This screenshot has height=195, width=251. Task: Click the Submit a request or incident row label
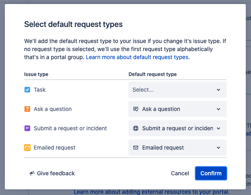click(70, 128)
